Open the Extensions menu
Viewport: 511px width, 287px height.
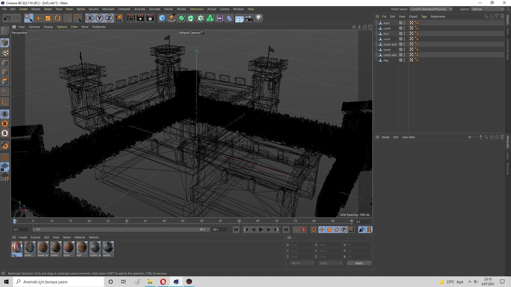(x=197, y=9)
